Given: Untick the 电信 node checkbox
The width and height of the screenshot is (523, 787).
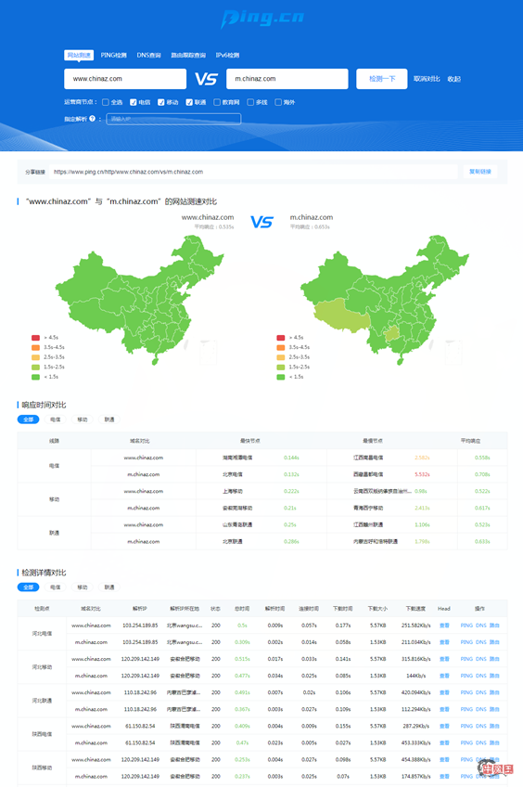Looking at the screenshot, I should point(134,102).
